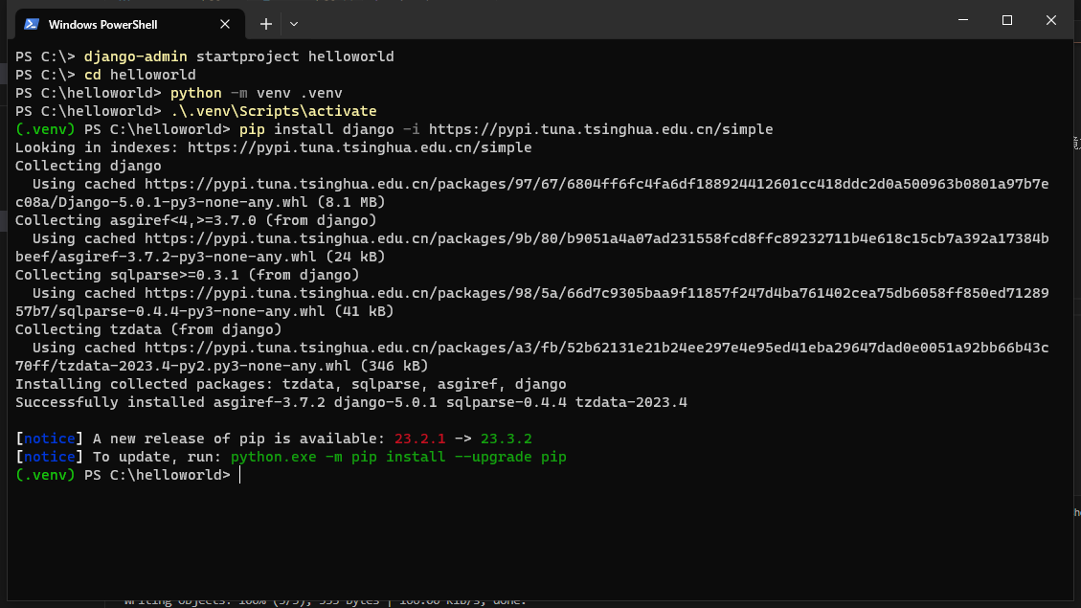Click the 'Collecting asgiref<4,>=3.7.0' line
The width and height of the screenshot is (1081, 608).
click(x=195, y=220)
